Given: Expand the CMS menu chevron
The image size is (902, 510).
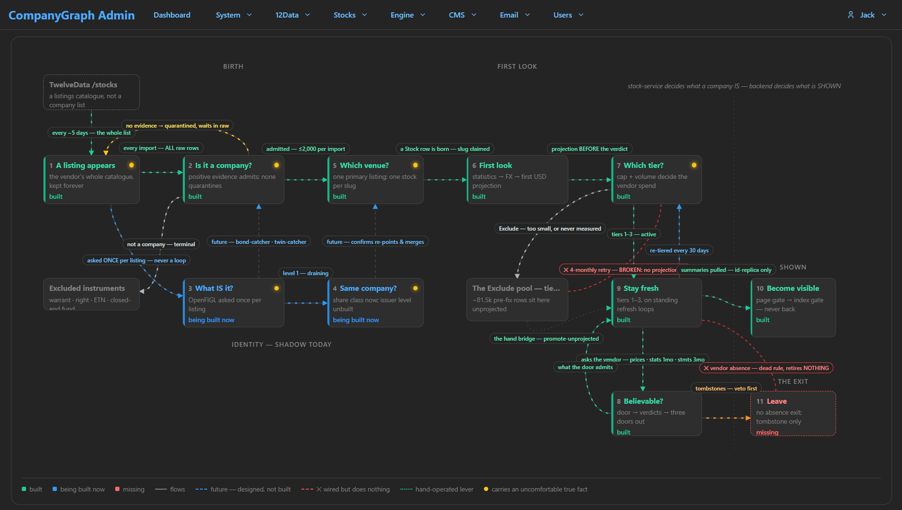Looking at the screenshot, I should coord(474,15).
